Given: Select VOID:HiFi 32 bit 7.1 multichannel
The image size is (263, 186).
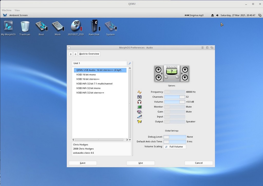Looking at the screenshot, I should [x=94, y=84].
